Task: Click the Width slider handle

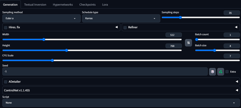Action: [44, 40]
